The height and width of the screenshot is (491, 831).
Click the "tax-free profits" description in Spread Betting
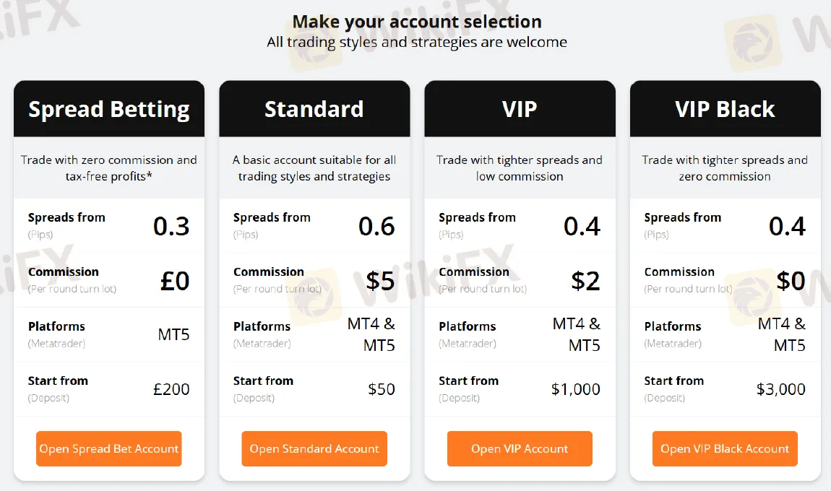coord(108,176)
